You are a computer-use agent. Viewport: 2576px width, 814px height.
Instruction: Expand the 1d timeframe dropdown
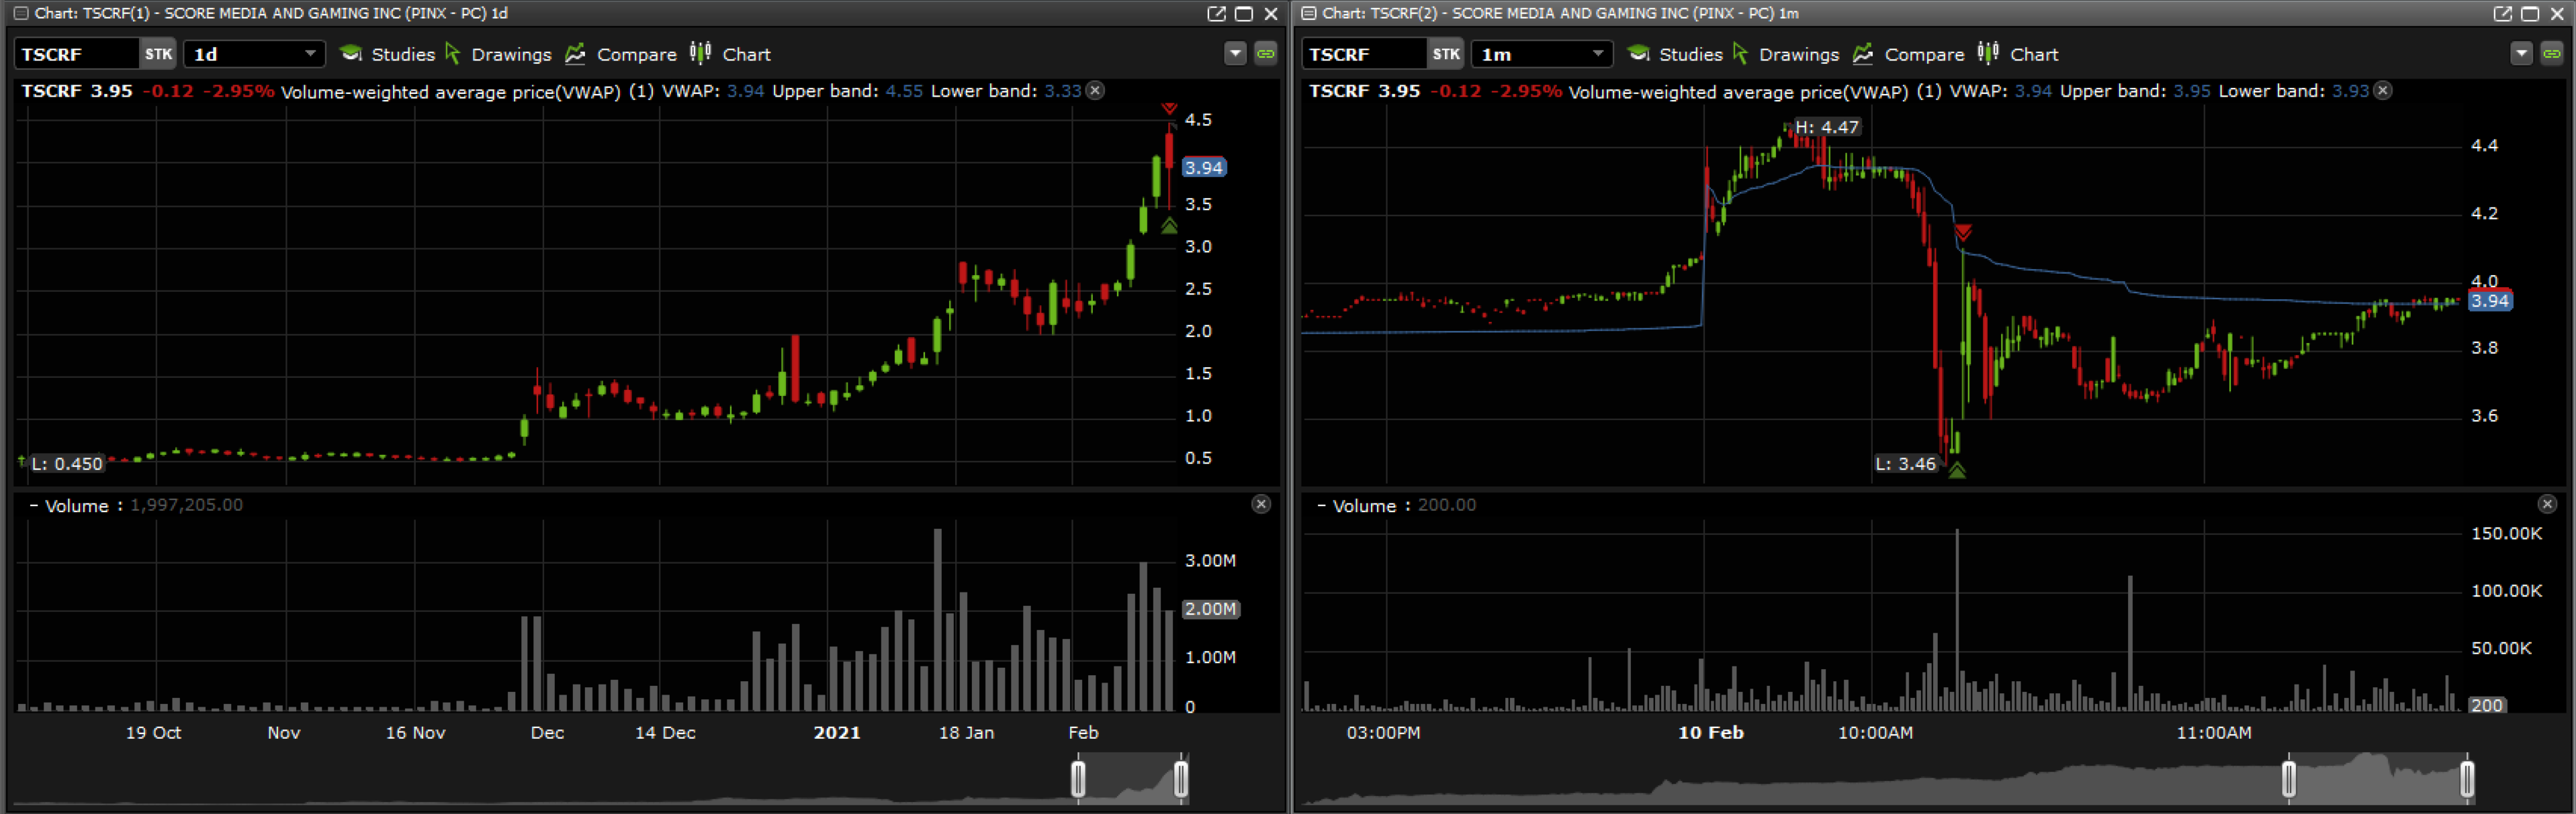[x=309, y=54]
